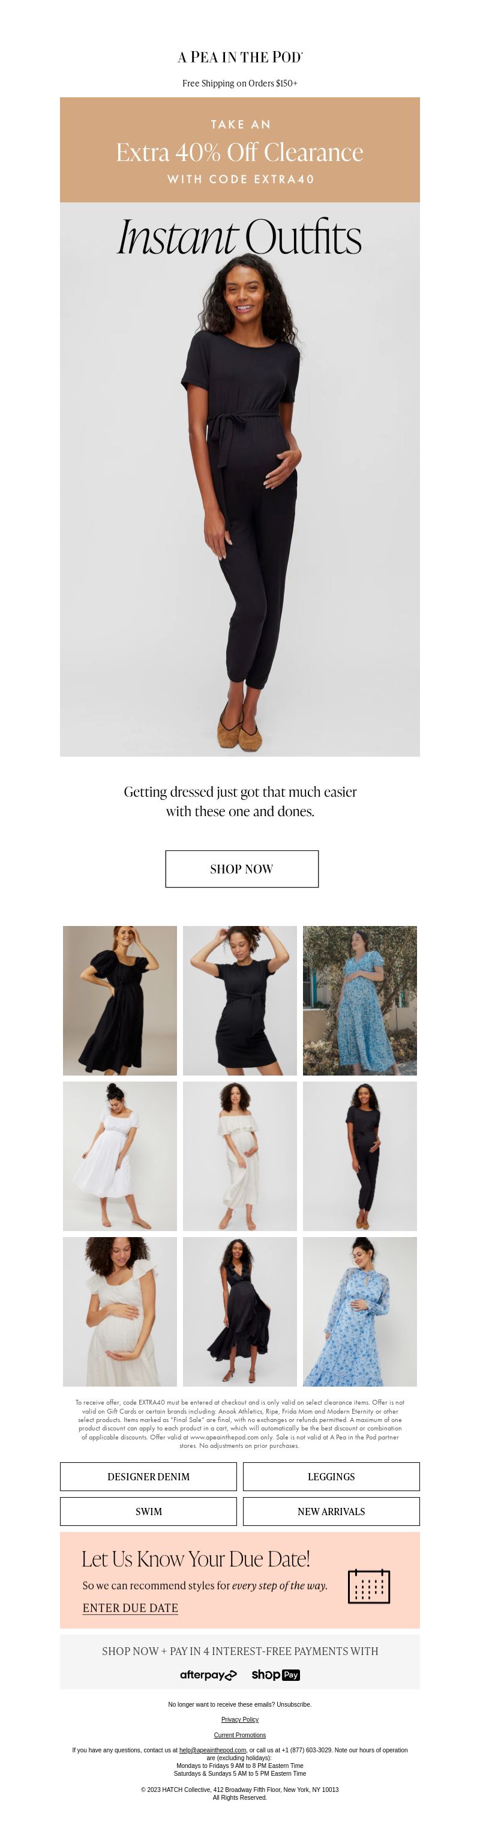Open the blue floral outdoor dress thumbnail
The height and width of the screenshot is (1825, 480).
click(359, 1000)
